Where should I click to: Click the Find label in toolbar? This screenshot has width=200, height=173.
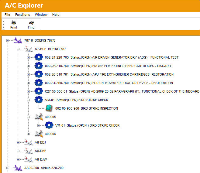point(31,27)
